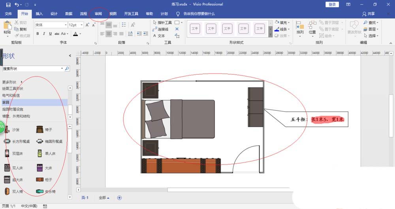This screenshot has height=209, width=395.
Task: Toggle center text alignment
Action: click(109, 33)
